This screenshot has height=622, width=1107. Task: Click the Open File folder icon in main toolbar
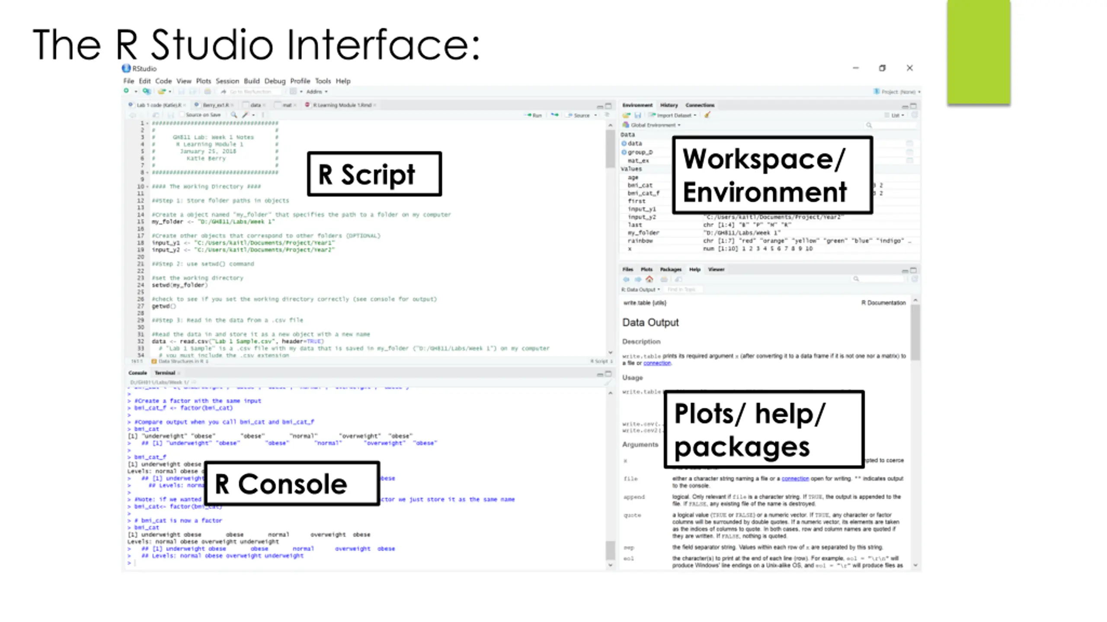[161, 91]
